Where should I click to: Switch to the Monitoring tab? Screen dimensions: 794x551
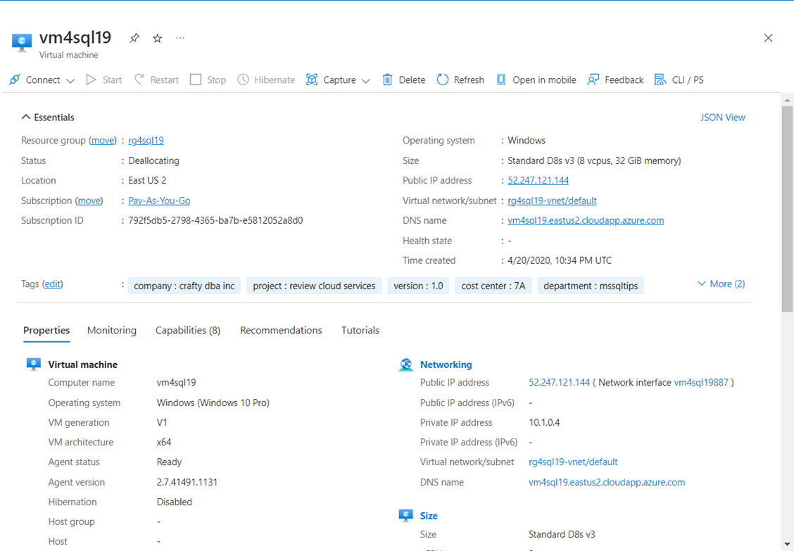[x=112, y=330]
